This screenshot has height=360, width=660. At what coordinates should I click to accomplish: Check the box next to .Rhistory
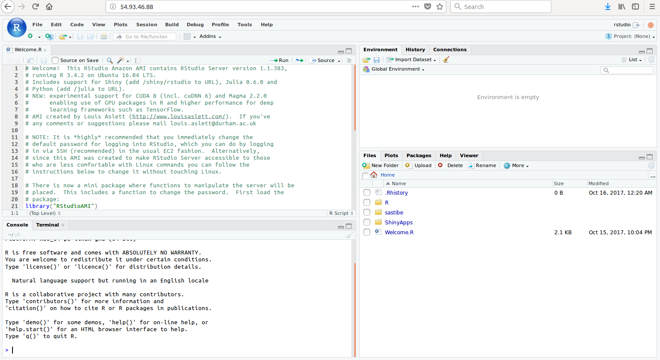(367, 192)
